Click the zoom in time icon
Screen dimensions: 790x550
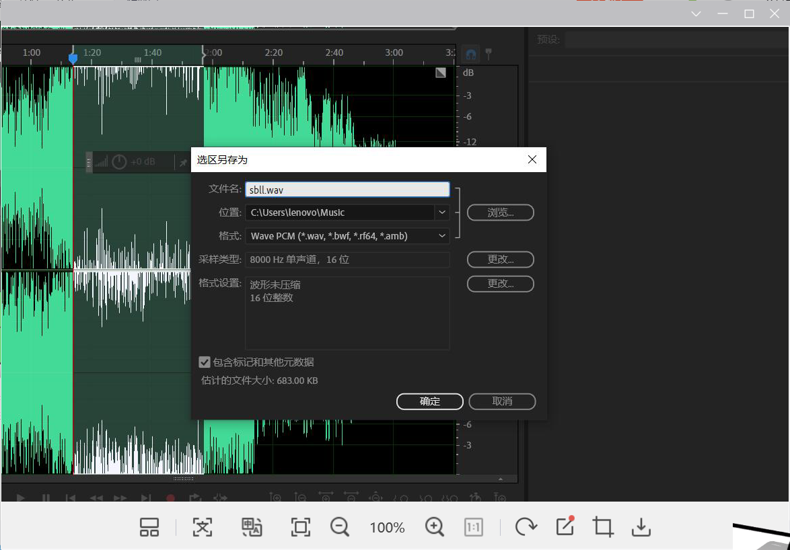326,497
